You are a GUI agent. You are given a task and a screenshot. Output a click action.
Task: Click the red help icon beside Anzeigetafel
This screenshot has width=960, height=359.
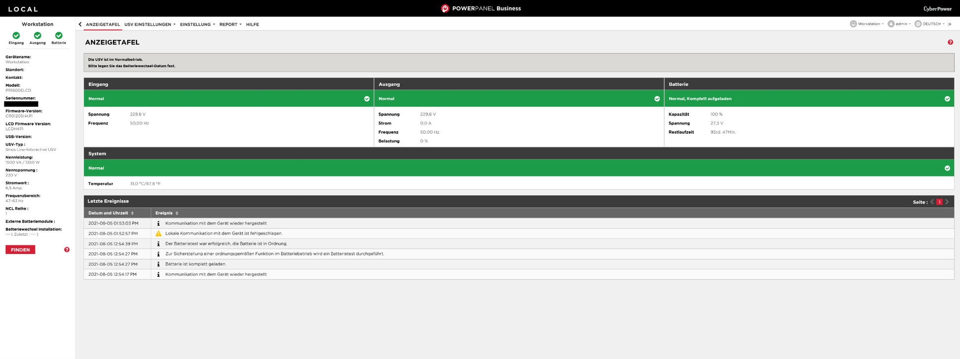(950, 42)
